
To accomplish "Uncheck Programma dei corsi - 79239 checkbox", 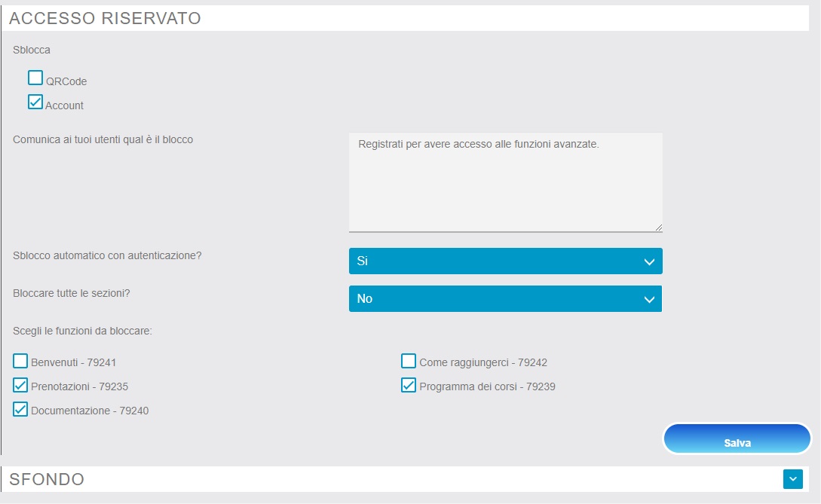I will (409, 386).
